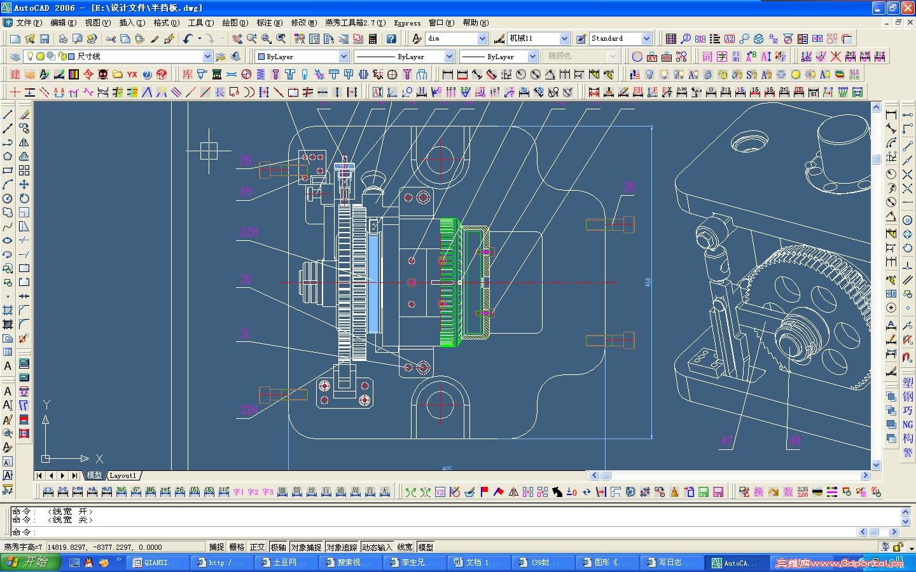Open the 标注(N) menu
Viewport: 916px width, 572px height.
click(269, 23)
